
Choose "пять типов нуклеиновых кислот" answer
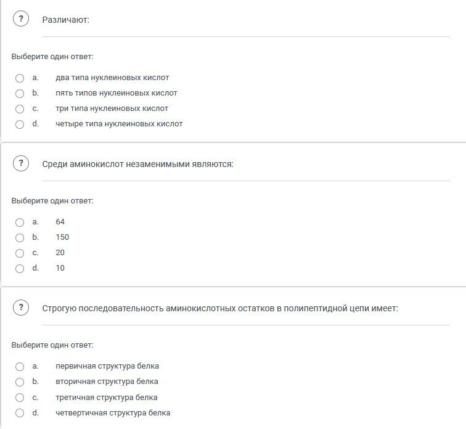click(x=20, y=94)
